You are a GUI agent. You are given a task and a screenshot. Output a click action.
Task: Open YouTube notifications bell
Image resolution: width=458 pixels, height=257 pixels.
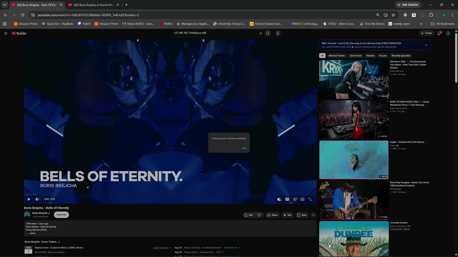[439, 33]
